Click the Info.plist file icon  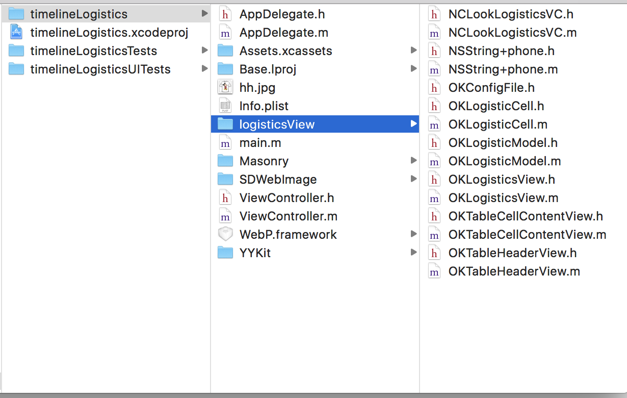tap(225, 106)
